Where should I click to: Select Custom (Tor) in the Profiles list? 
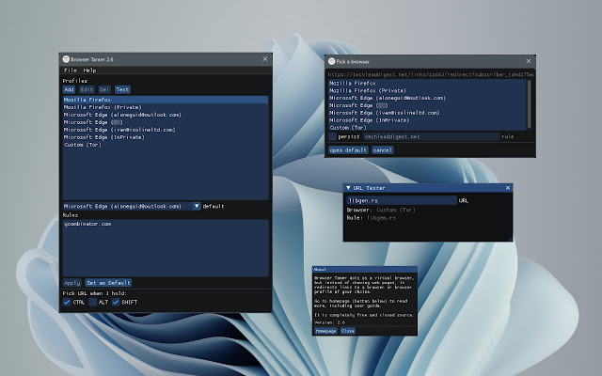point(166,145)
